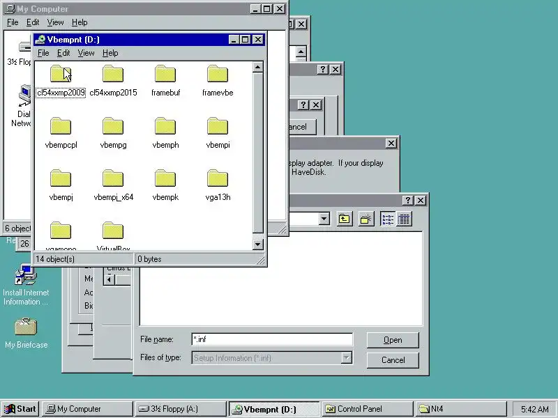Select My Briefcase desktop icon

tap(26, 327)
